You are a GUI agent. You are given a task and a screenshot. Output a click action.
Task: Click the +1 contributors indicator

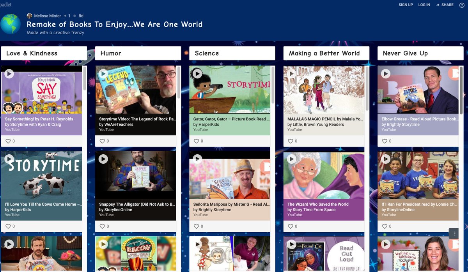coord(67,16)
